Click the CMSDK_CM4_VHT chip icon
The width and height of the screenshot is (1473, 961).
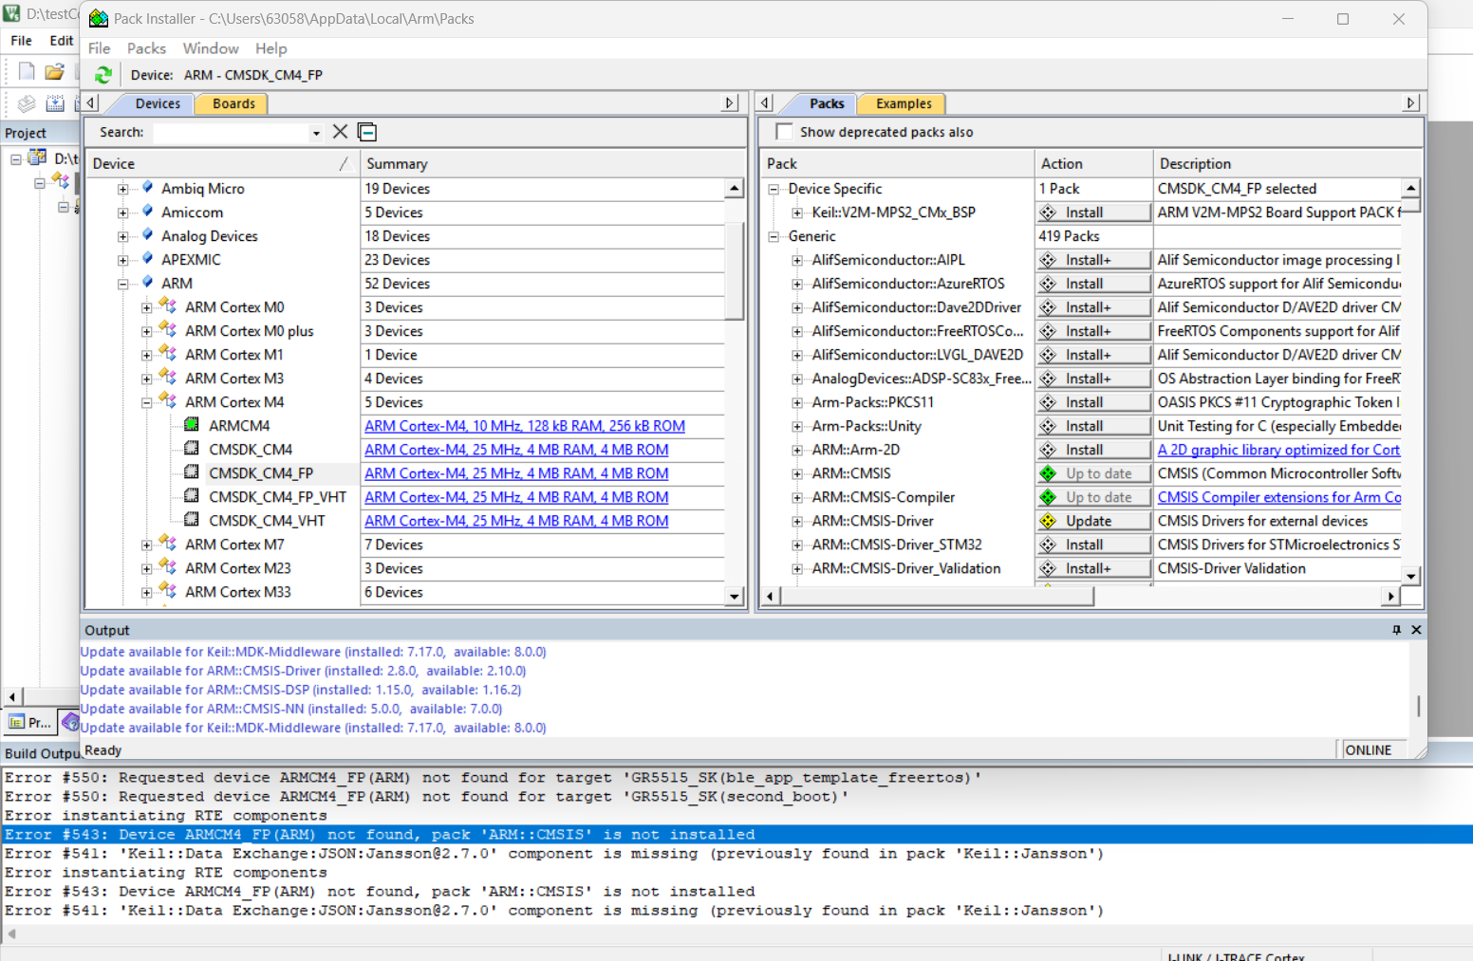(x=192, y=520)
